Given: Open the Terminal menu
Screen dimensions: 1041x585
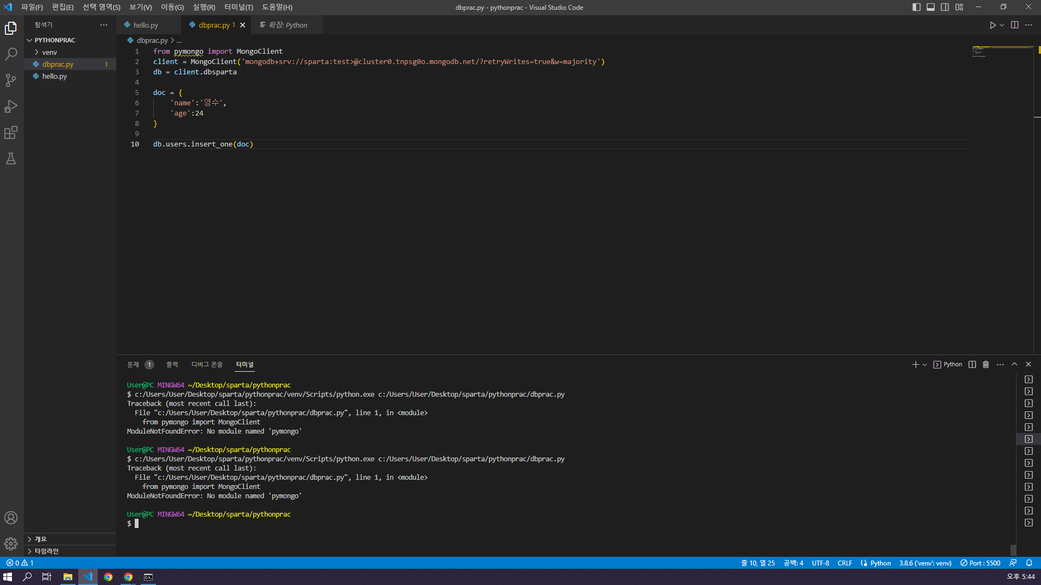Looking at the screenshot, I should 239,7.
